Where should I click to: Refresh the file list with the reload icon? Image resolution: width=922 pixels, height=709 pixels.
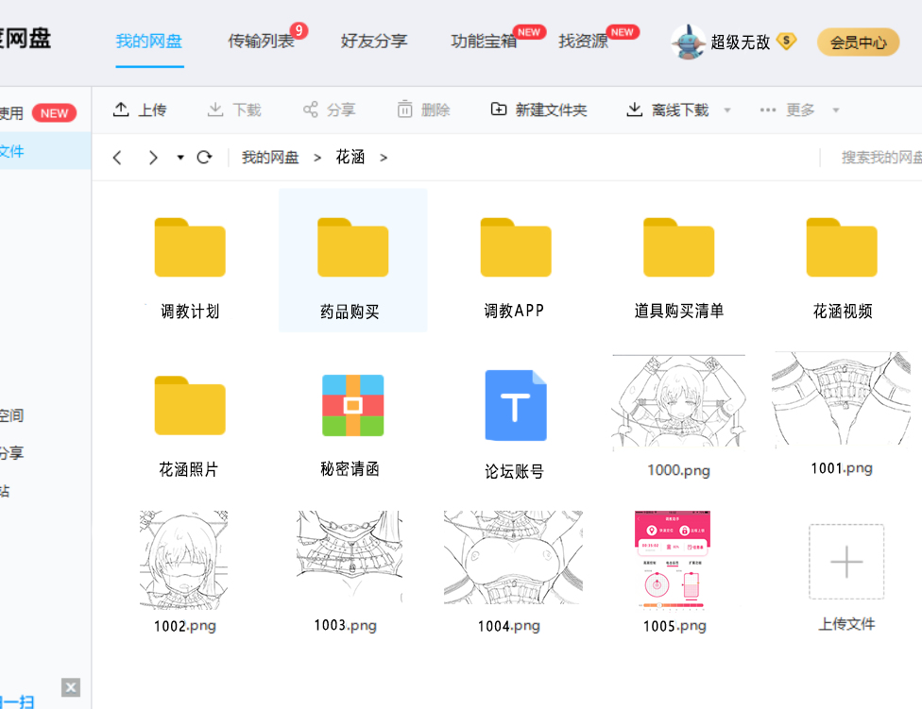[204, 157]
